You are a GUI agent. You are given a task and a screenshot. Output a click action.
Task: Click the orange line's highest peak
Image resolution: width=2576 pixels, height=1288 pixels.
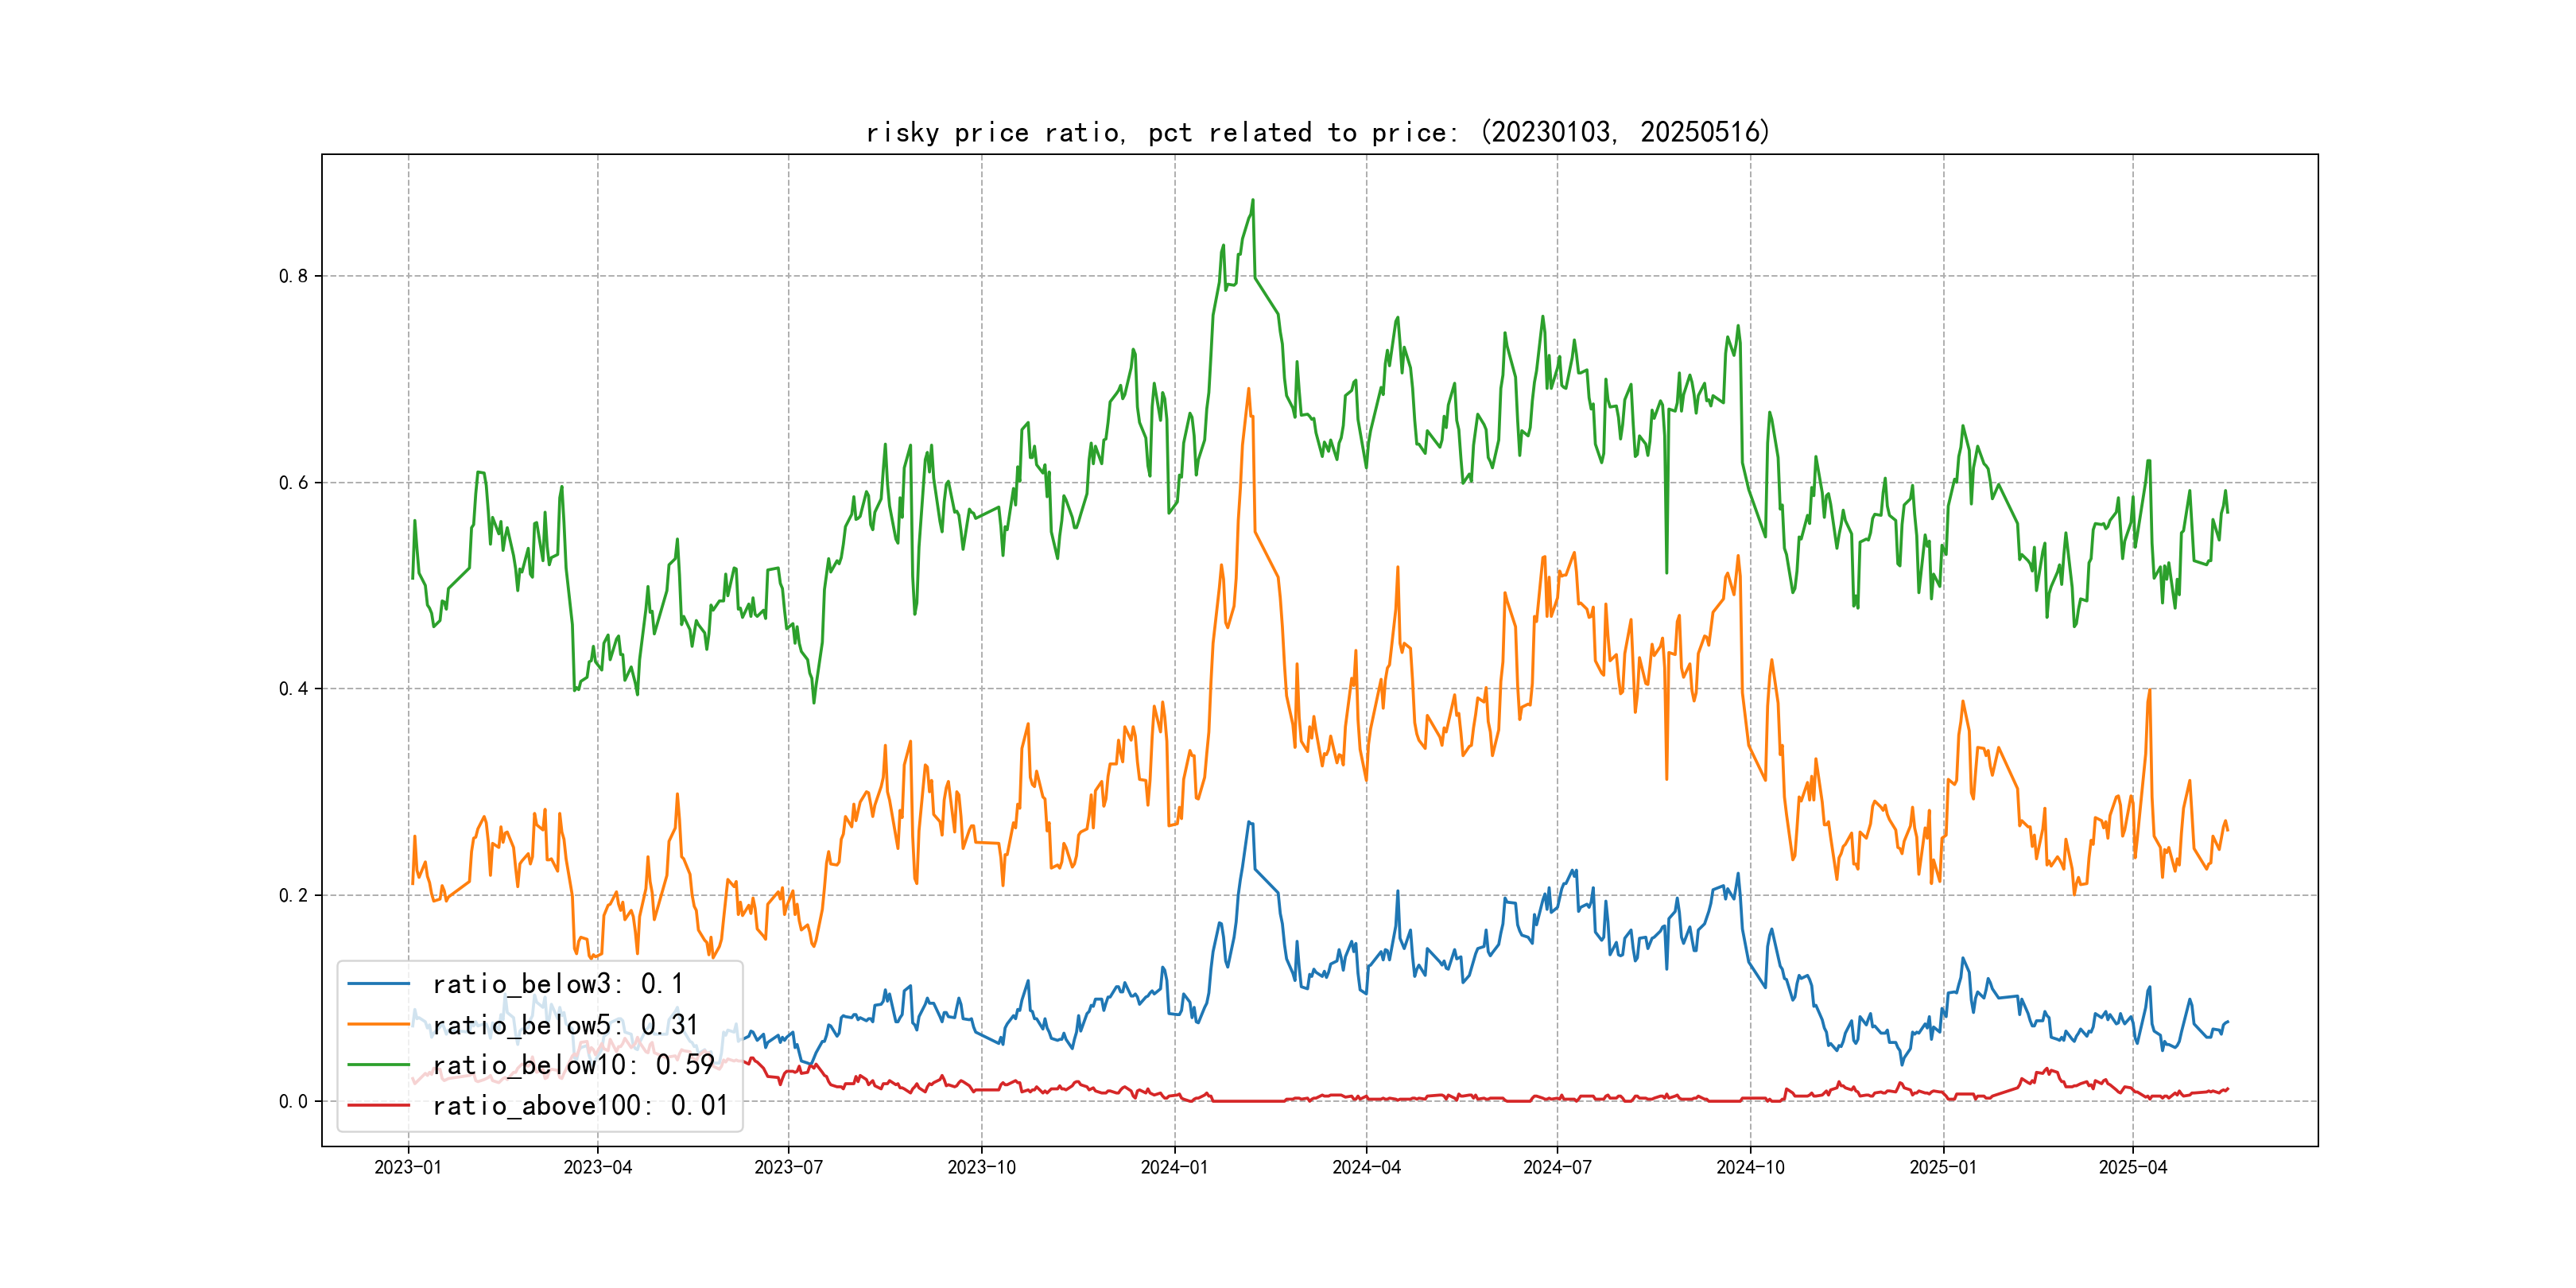point(1248,389)
